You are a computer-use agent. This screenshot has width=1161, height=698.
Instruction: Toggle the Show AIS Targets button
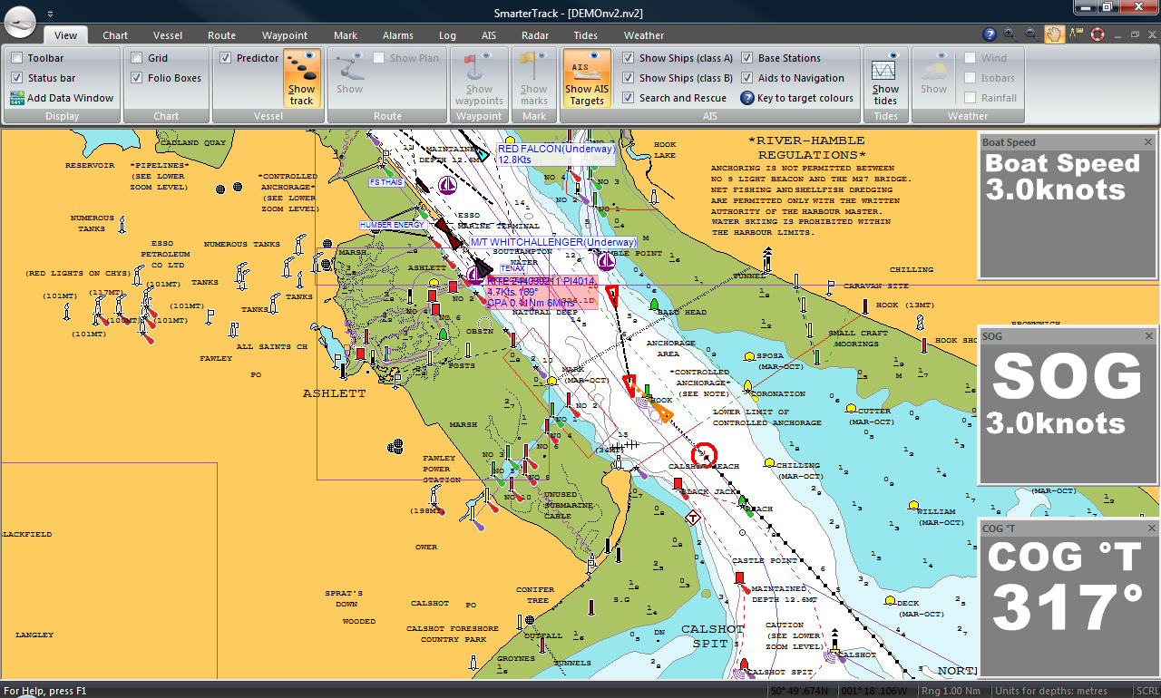587,78
